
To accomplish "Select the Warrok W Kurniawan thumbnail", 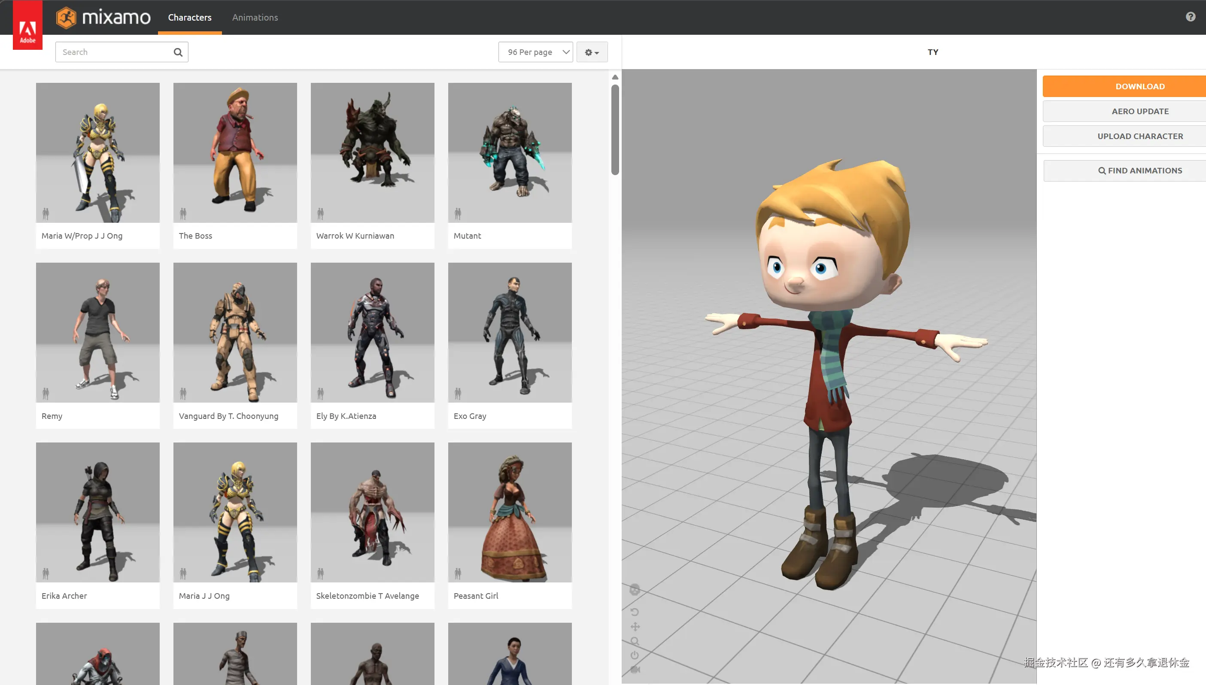I will [373, 153].
